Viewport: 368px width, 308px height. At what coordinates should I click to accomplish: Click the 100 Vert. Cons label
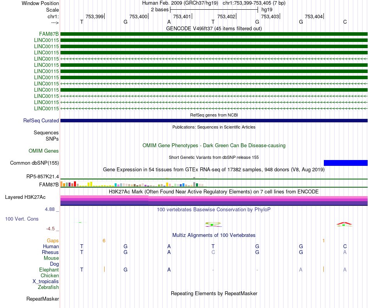[x=22, y=219]
